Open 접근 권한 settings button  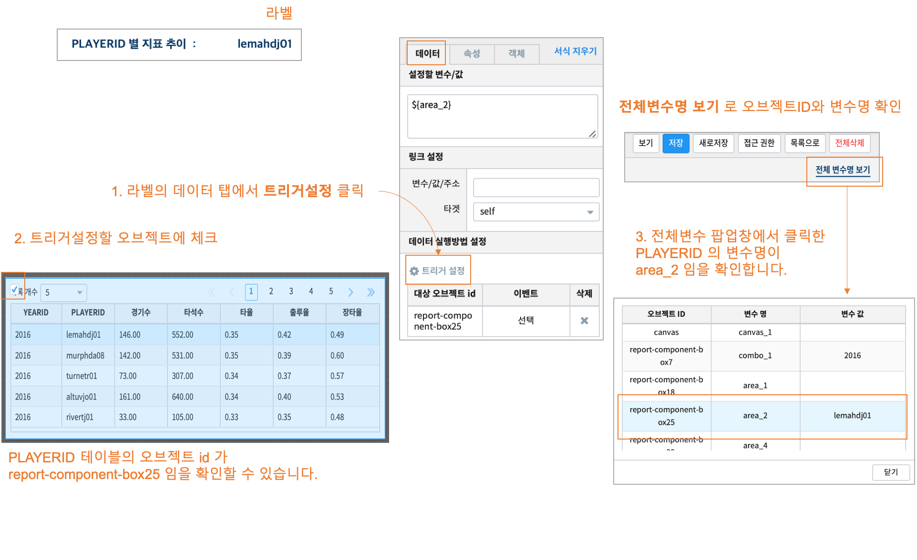pos(759,143)
